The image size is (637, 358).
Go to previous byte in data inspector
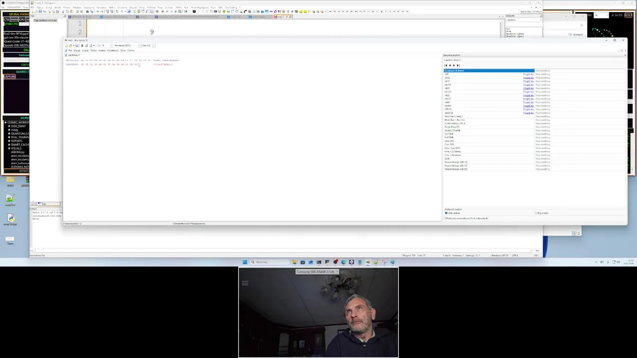pos(450,65)
